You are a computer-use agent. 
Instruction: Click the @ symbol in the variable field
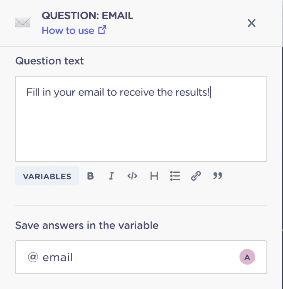tap(33, 257)
